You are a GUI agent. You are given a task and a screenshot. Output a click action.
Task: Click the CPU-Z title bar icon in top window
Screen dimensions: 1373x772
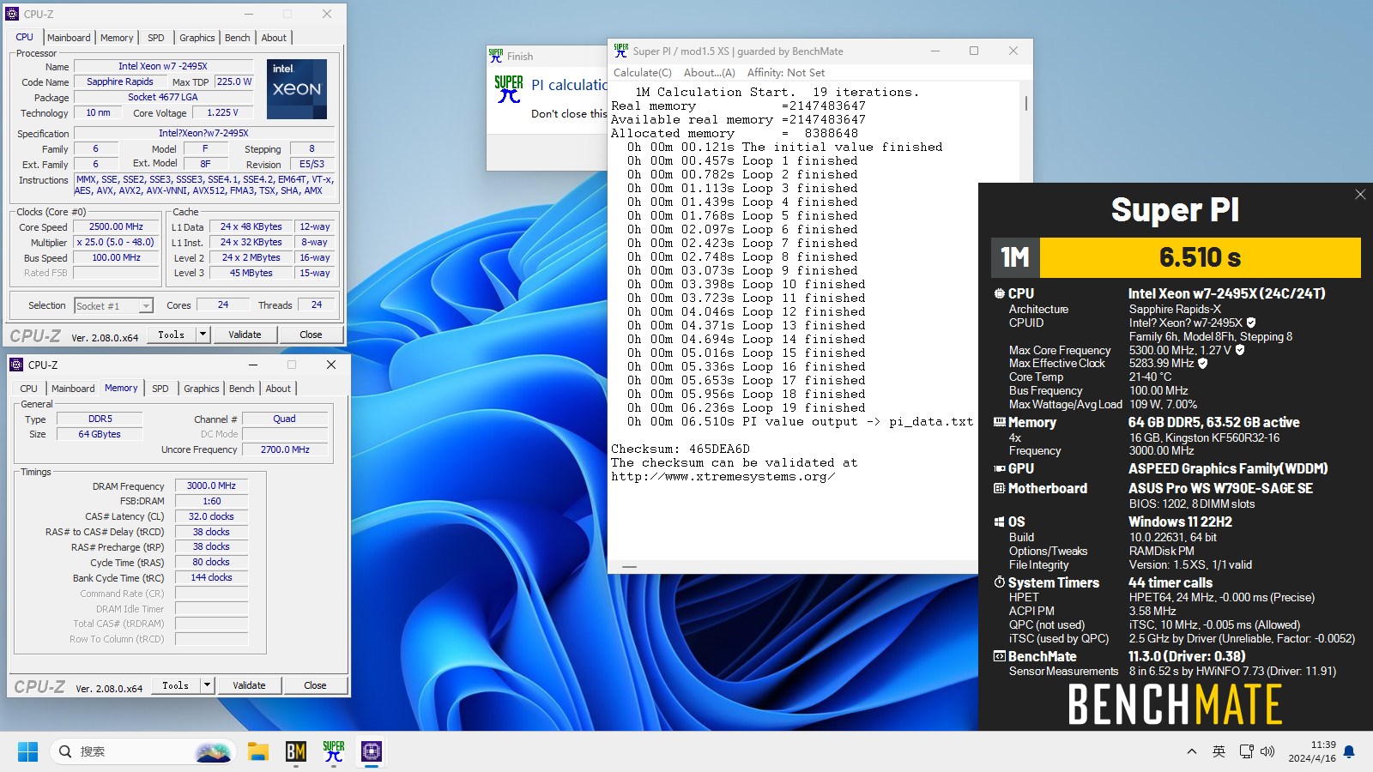click(12, 14)
